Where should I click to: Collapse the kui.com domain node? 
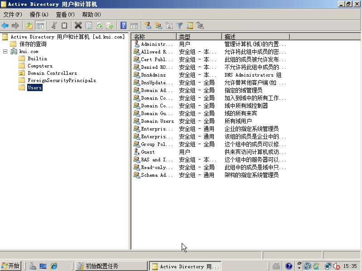coord(5,52)
